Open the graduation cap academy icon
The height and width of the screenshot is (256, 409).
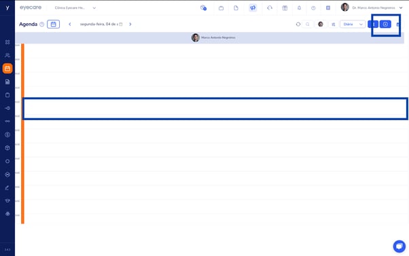(x=7, y=201)
